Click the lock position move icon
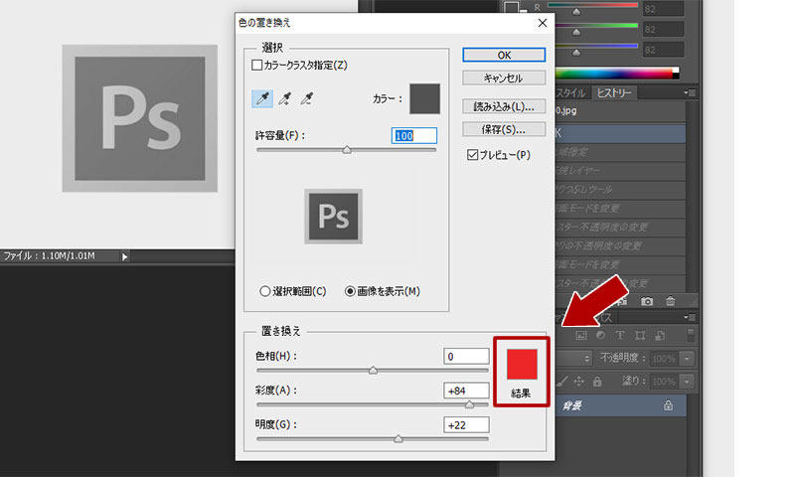This screenshot has width=795, height=477. pyautogui.click(x=578, y=382)
